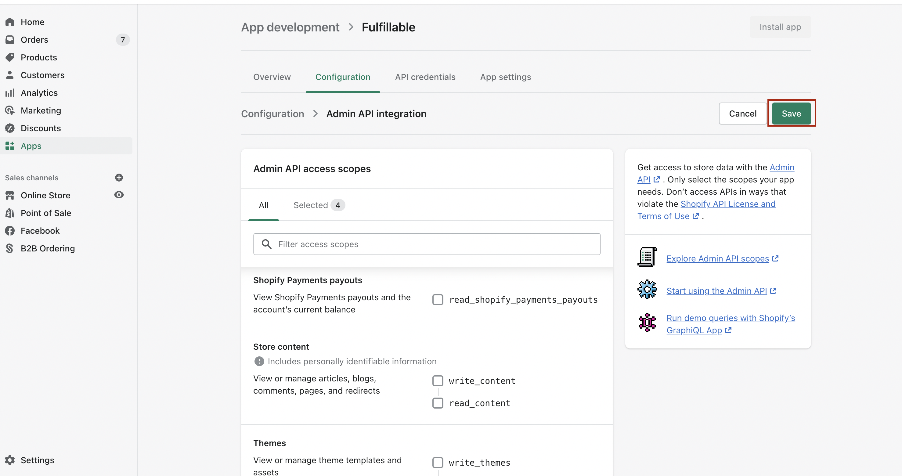Click the Customers person icon
902x476 pixels.
click(x=10, y=75)
